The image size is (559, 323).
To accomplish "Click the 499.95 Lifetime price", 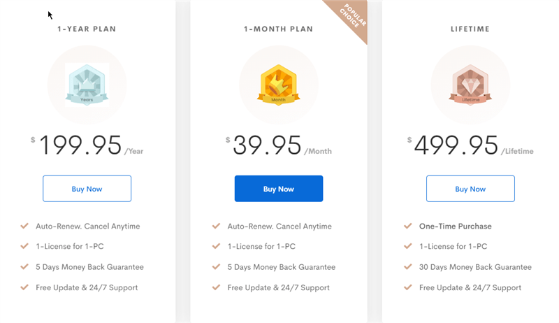I will [x=470, y=145].
